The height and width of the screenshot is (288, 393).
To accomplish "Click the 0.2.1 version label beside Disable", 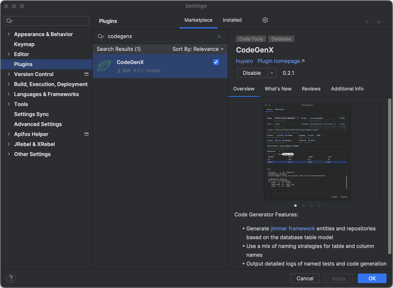I will tap(288, 73).
